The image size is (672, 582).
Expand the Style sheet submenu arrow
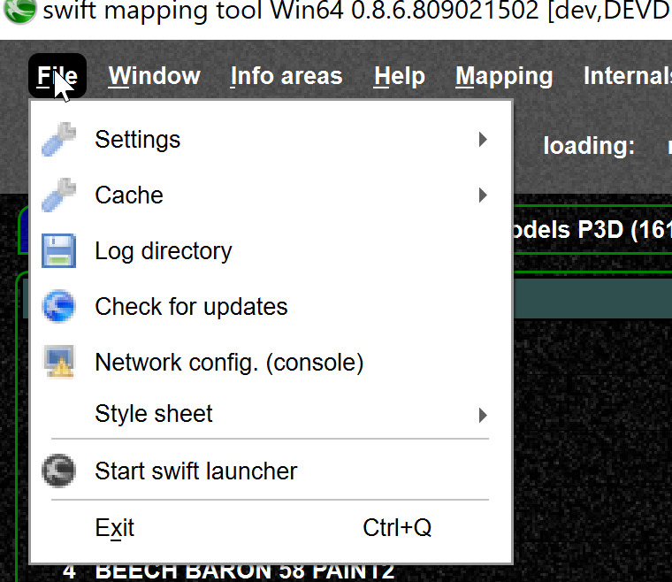483,415
